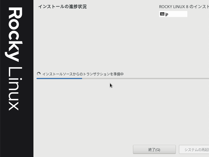Click the システムの再起動 reboot button
The image size is (209, 157).
tap(194, 149)
